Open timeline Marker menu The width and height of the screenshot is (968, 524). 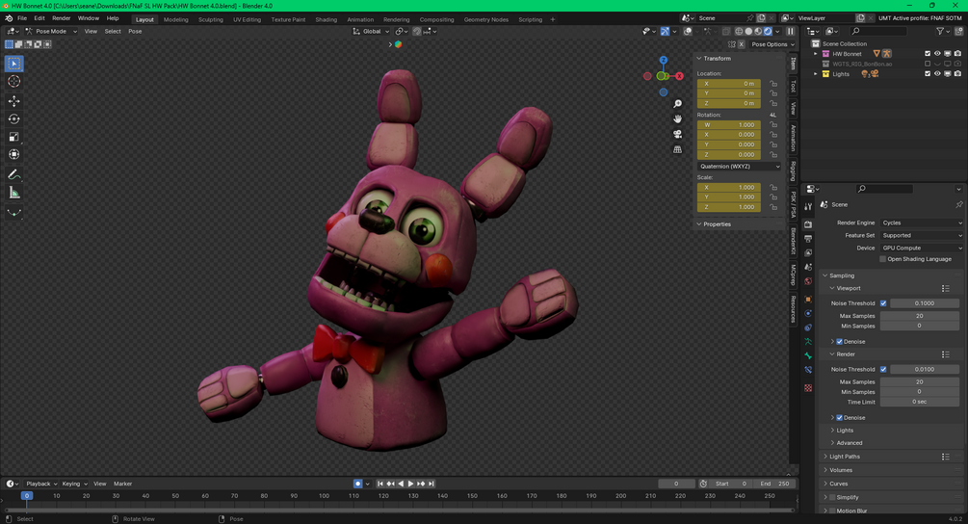pyautogui.click(x=123, y=484)
